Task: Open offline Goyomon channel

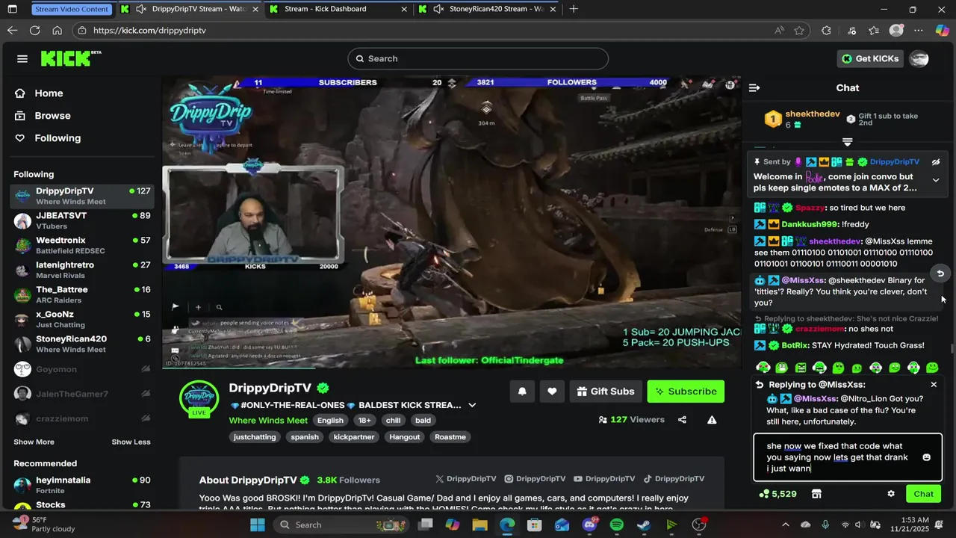Action: (x=82, y=369)
